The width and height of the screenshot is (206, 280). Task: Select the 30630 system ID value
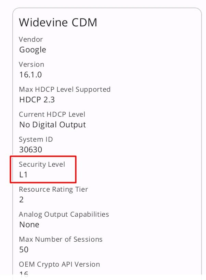pyautogui.click(x=31, y=150)
